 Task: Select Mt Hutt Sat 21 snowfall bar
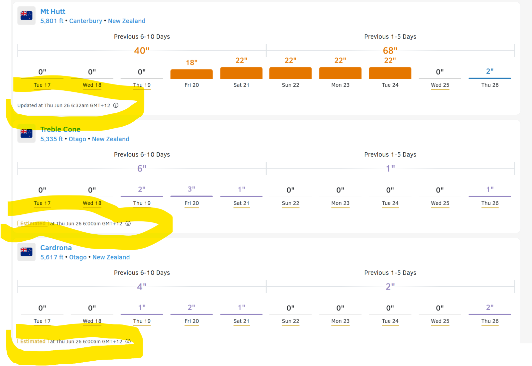coord(241,73)
